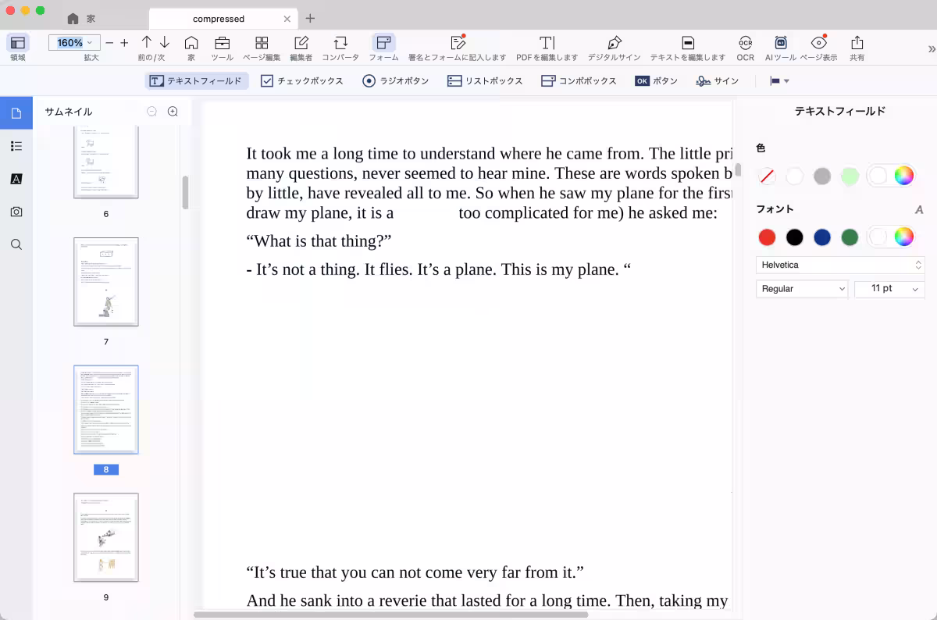The width and height of the screenshot is (937, 620).
Task: Click the Share icon in toolbar
Action: pyautogui.click(x=857, y=43)
